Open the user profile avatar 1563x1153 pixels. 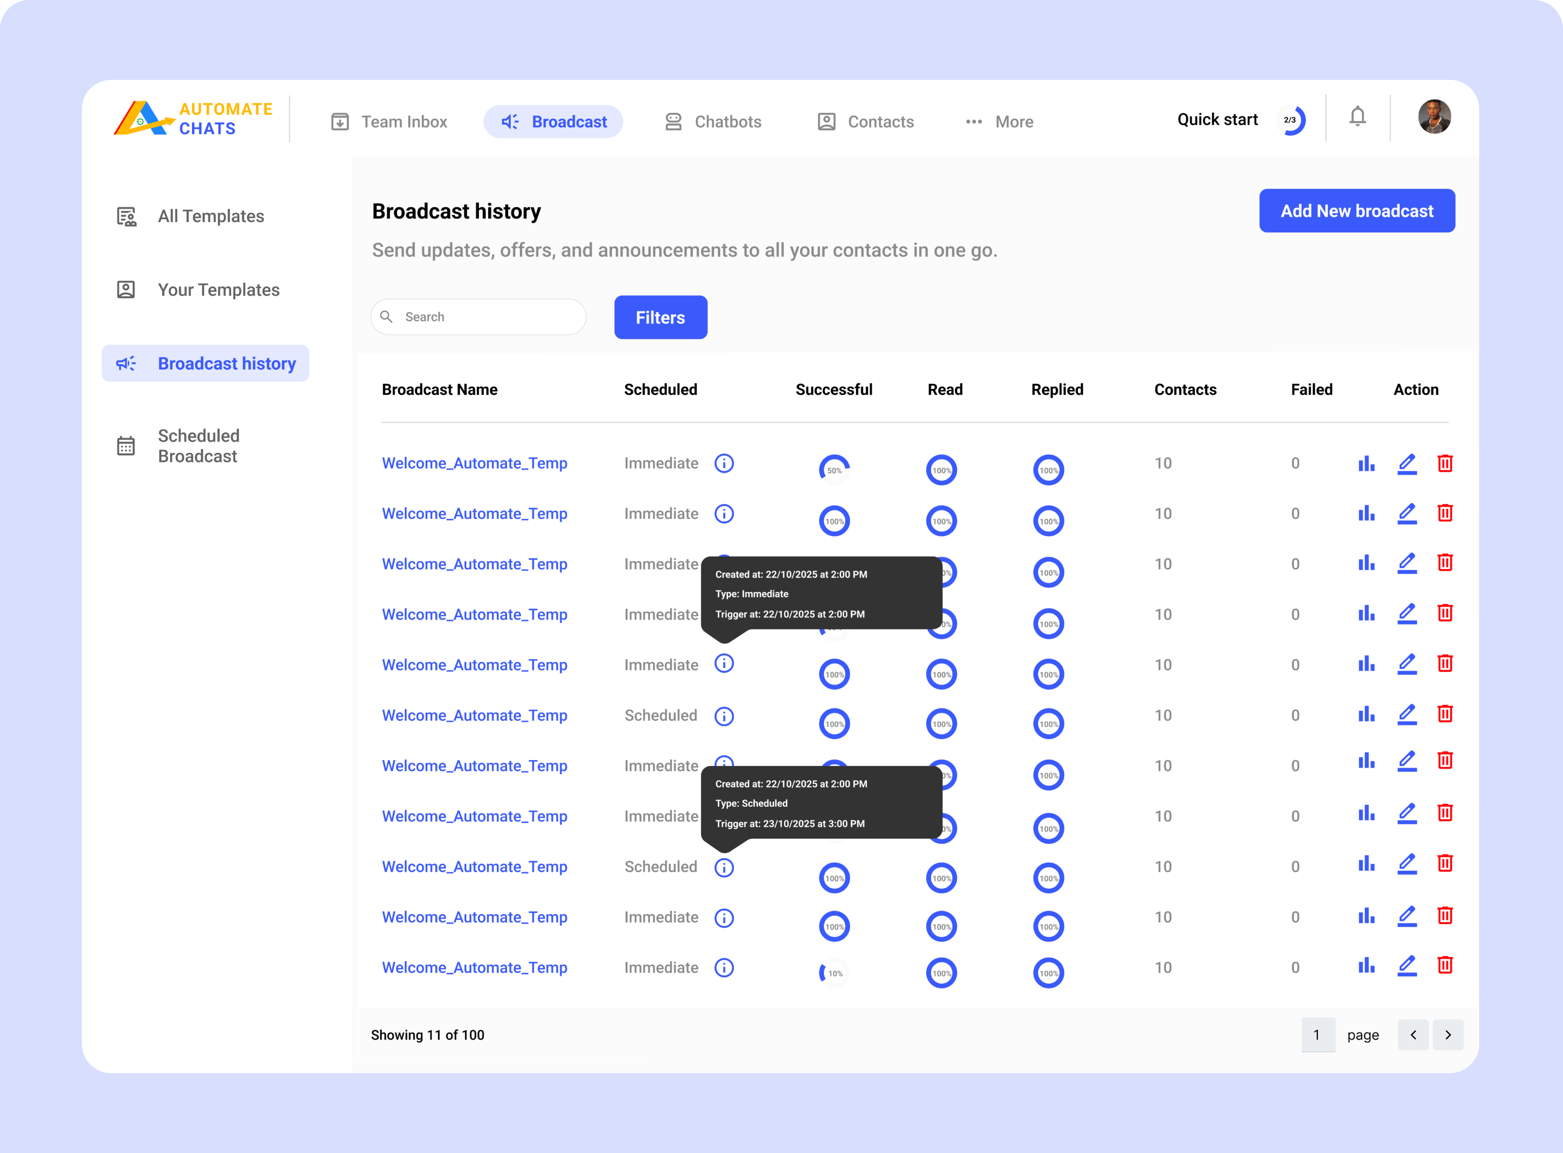(1434, 116)
